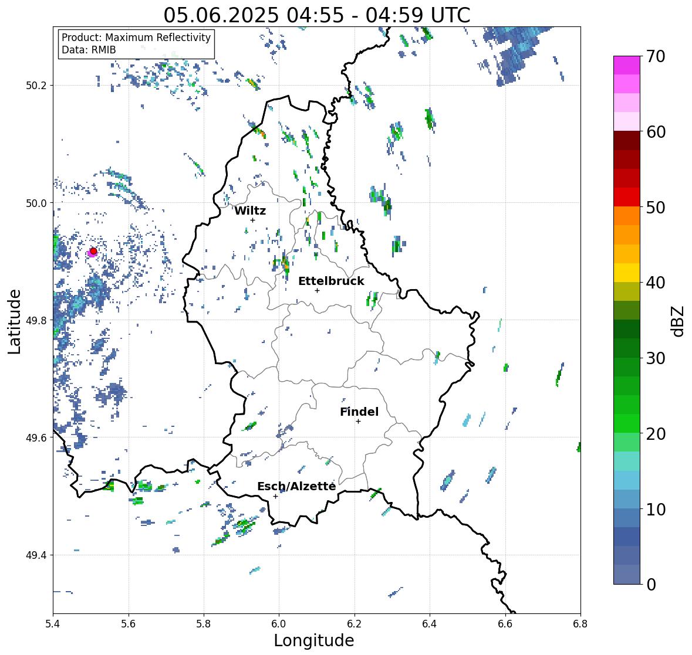692x655 pixels.
Task: Click the magenta swatch at top of colorbar
Action: click(627, 65)
